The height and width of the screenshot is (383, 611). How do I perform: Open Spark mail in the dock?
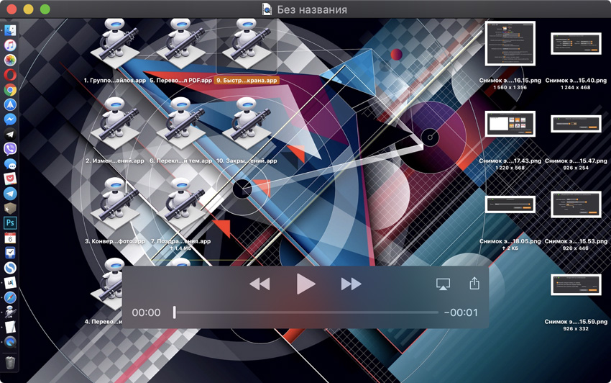10,104
